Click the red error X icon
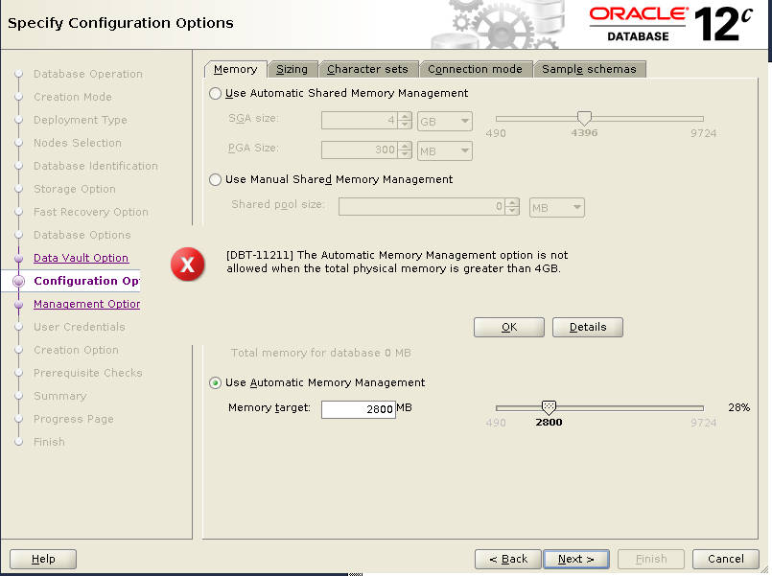Image resolution: width=772 pixels, height=576 pixels. 188,265
